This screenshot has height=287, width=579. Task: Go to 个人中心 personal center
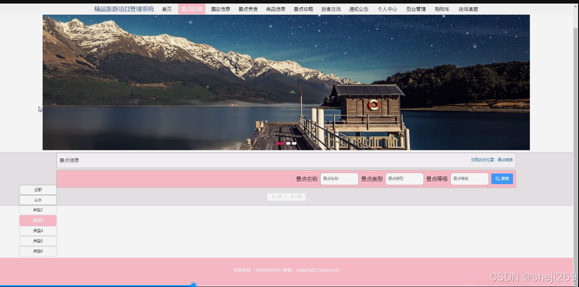pyautogui.click(x=387, y=8)
